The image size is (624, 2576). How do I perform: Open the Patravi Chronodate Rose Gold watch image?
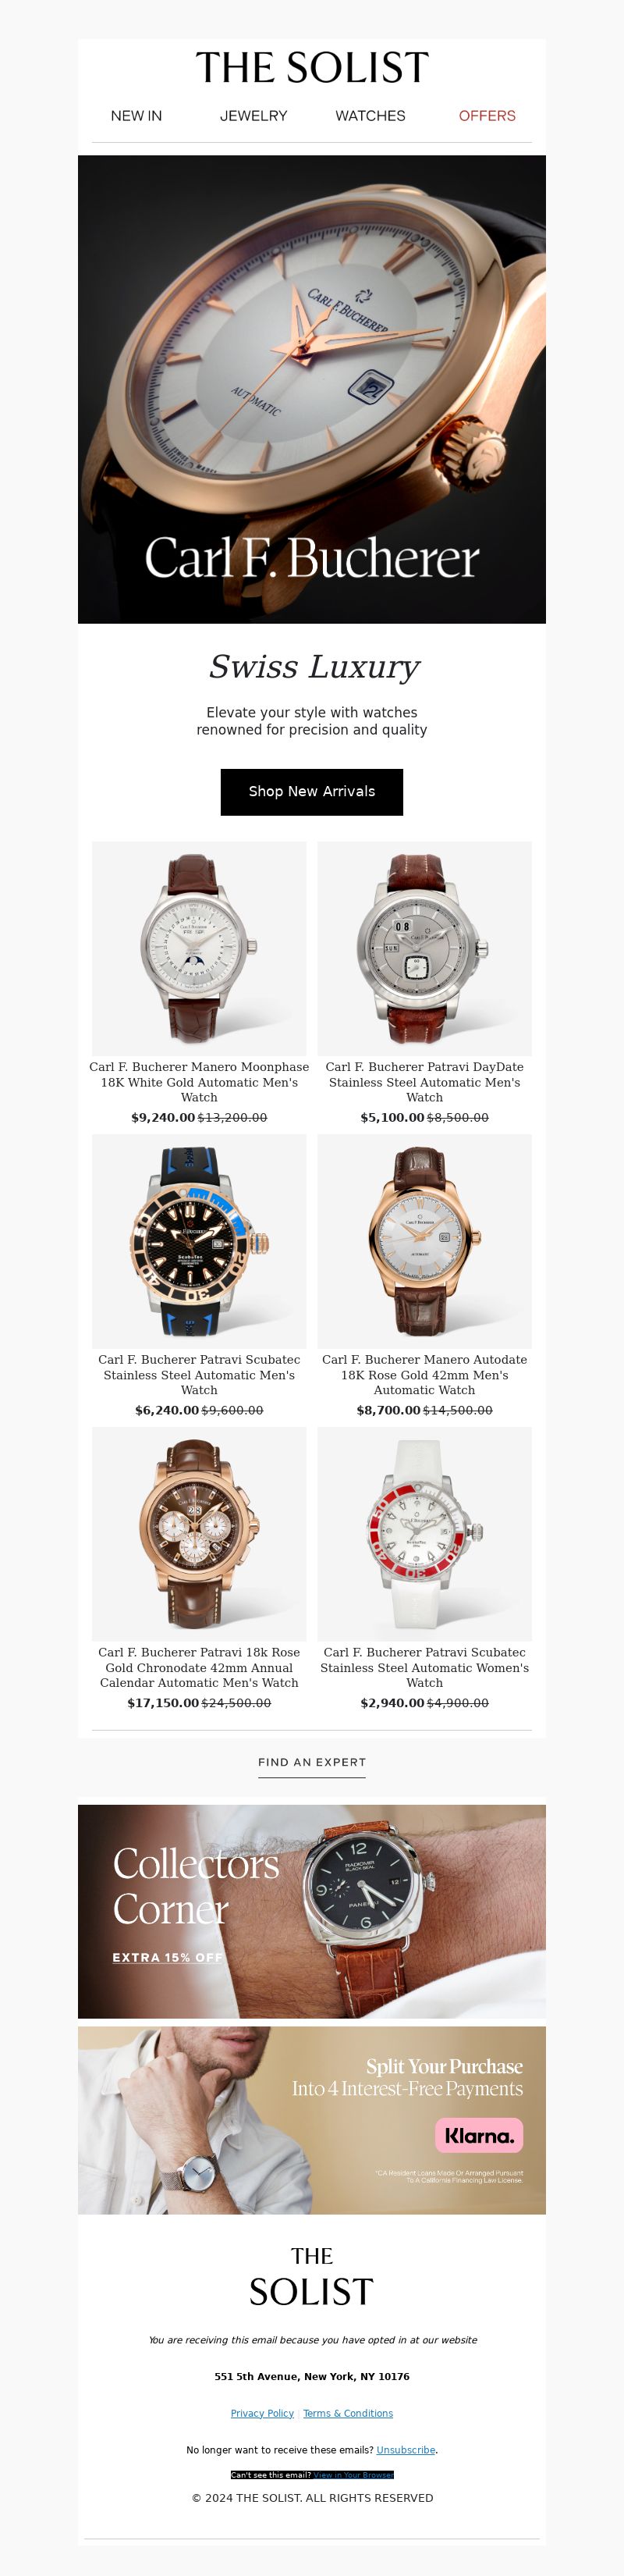point(199,1533)
